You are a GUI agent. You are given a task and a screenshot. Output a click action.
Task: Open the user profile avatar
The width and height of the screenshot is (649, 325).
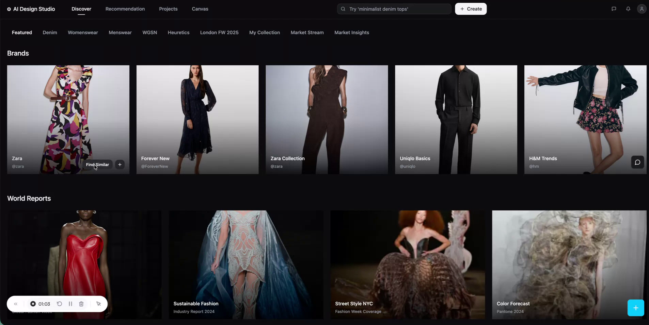[x=642, y=9]
